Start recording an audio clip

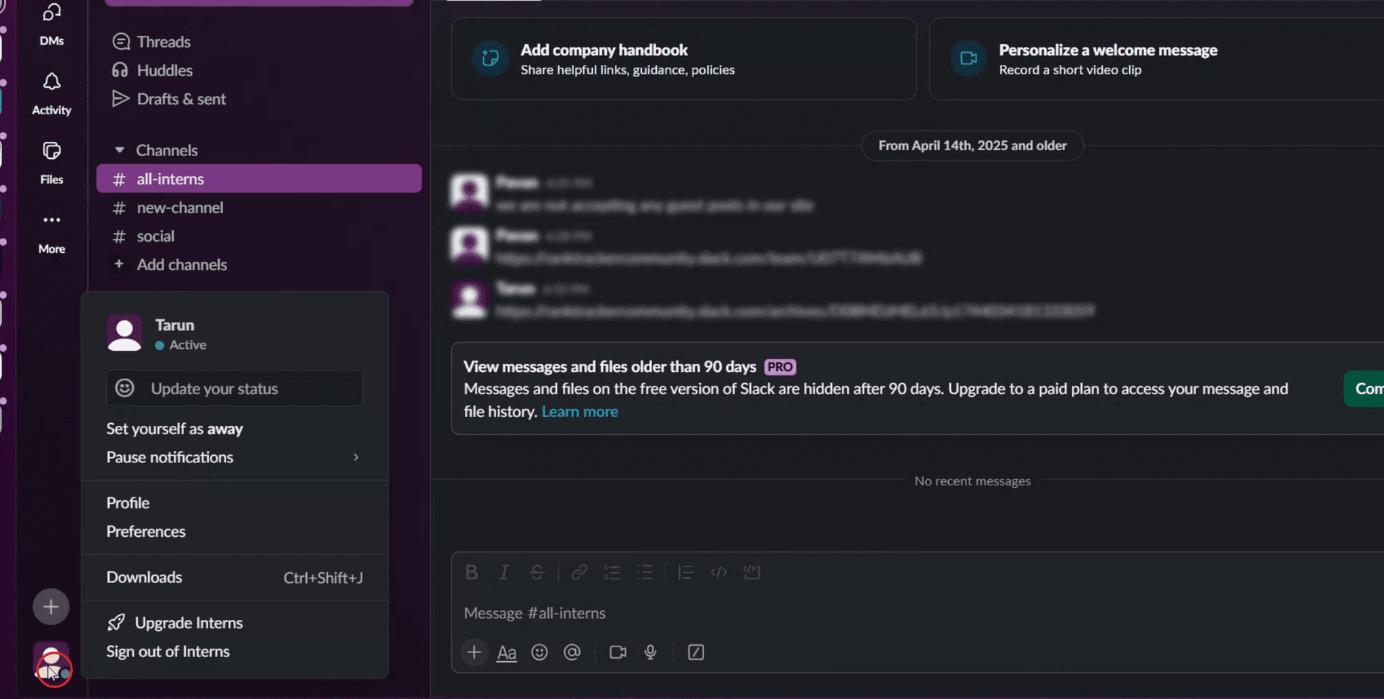pyautogui.click(x=650, y=652)
